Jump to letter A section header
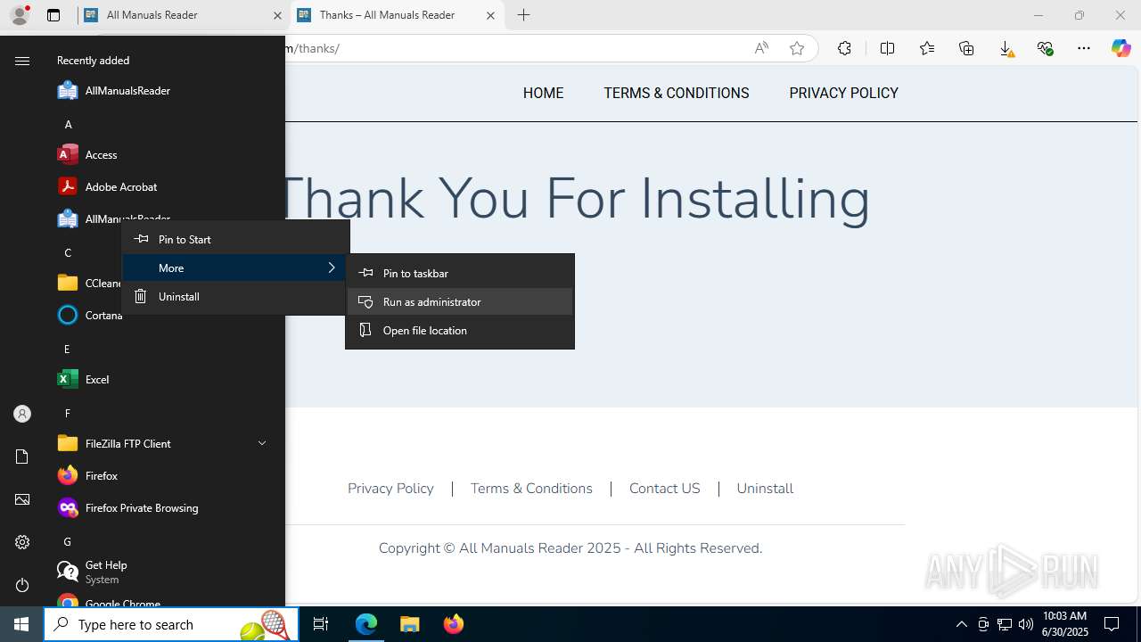The width and height of the screenshot is (1141, 642). coord(68,124)
